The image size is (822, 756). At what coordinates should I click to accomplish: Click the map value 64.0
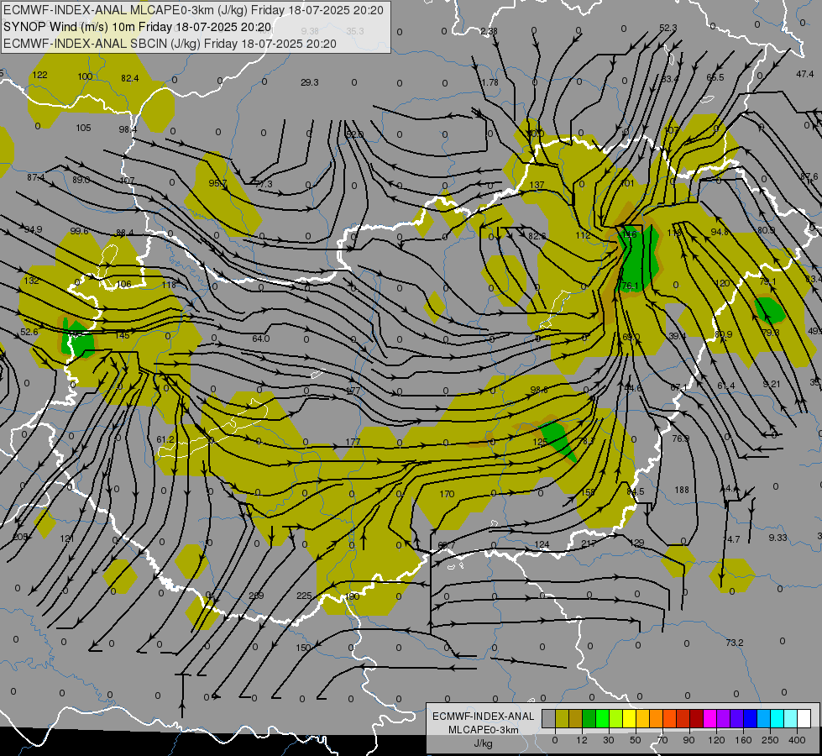point(260,339)
